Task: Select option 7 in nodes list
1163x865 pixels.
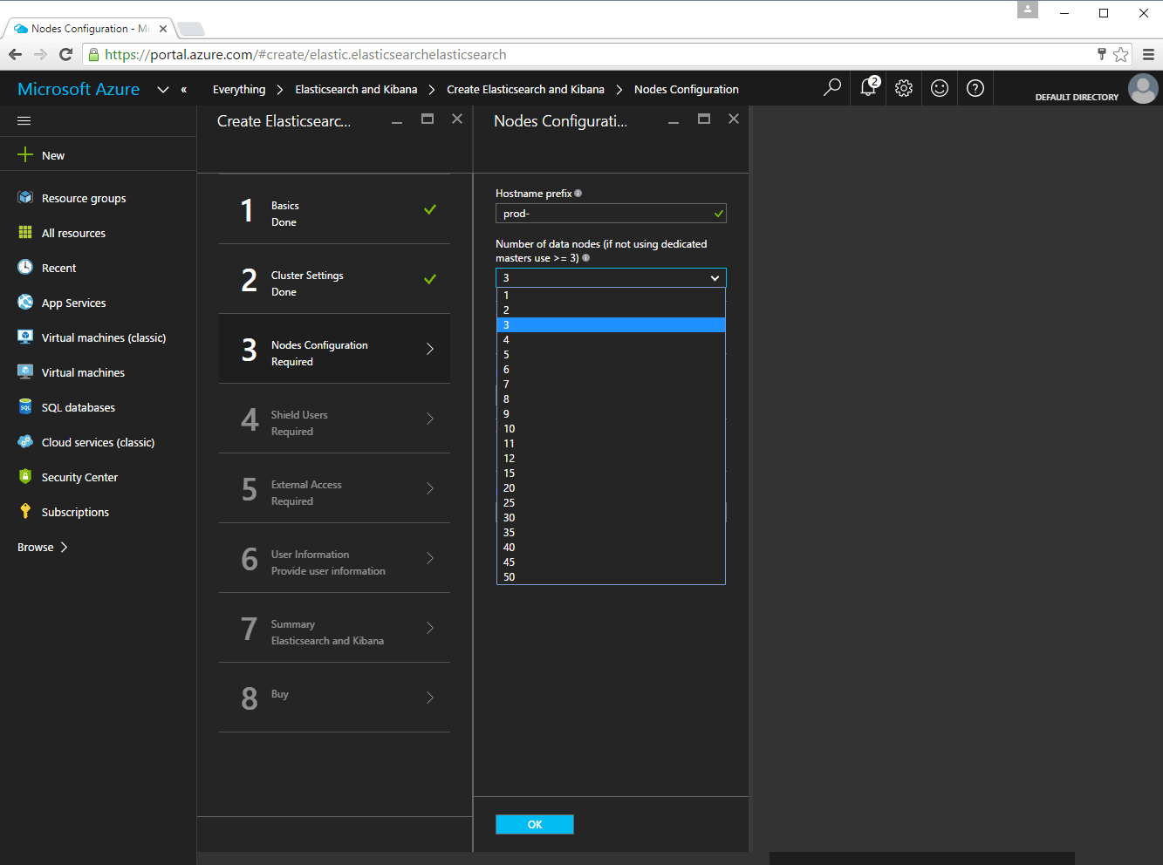Action: [x=611, y=384]
